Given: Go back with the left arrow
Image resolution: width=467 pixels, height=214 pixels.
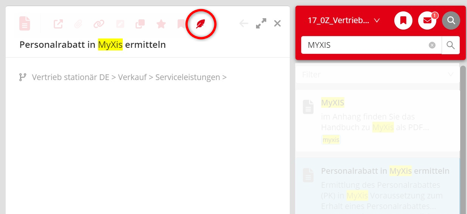Looking at the screenshot, I should pyautogui.click(x=244, y=24).
